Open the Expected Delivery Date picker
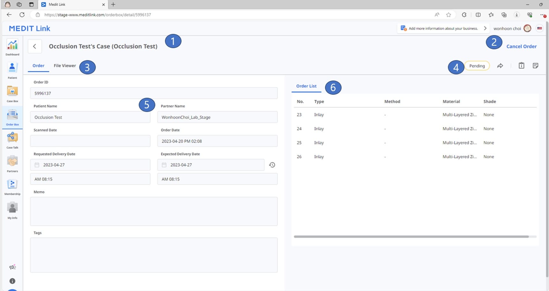The width and height of the screenshot is (549, 291). pos(211,165)
